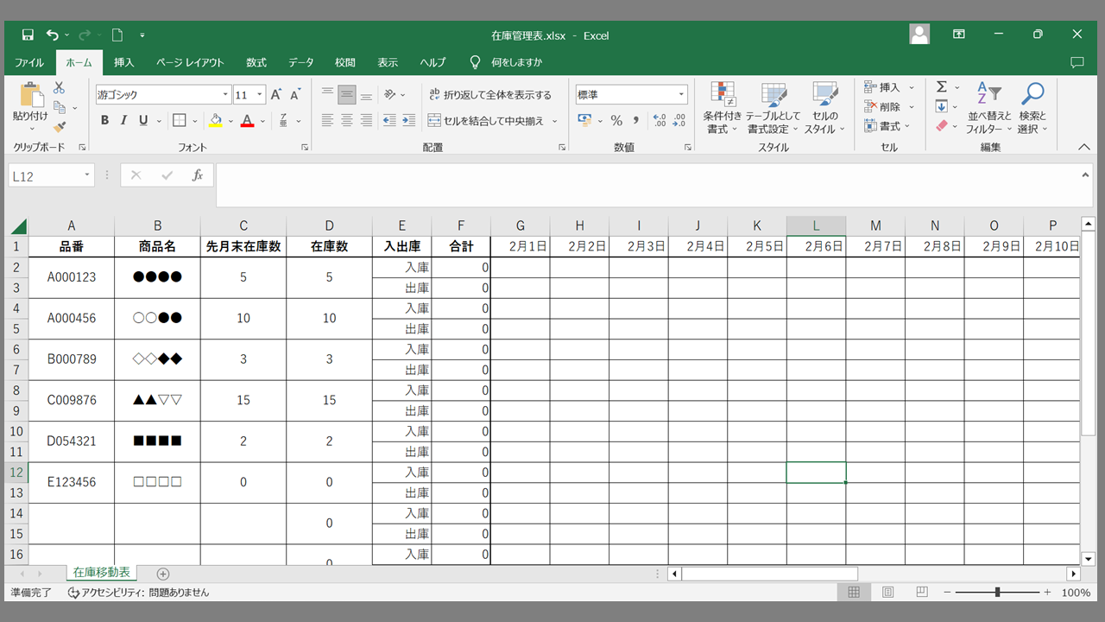Collapse the ribbon with chevron
This screenshot has width=1105, height=622.
pos(1083,147)
